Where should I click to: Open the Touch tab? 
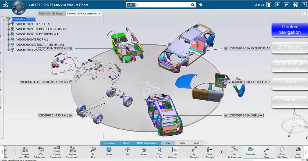pyautogui.click(x=196, y=143)
